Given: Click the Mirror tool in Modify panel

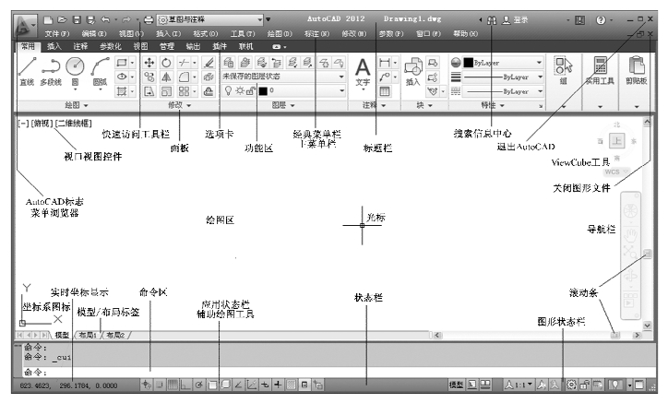Looking at the screenshot, I should click(166, 77).
